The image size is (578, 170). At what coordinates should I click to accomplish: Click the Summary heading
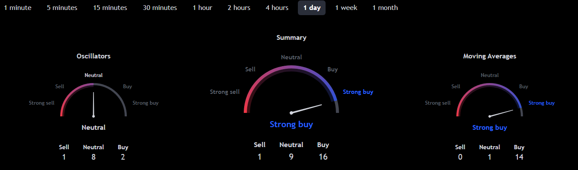291,38
